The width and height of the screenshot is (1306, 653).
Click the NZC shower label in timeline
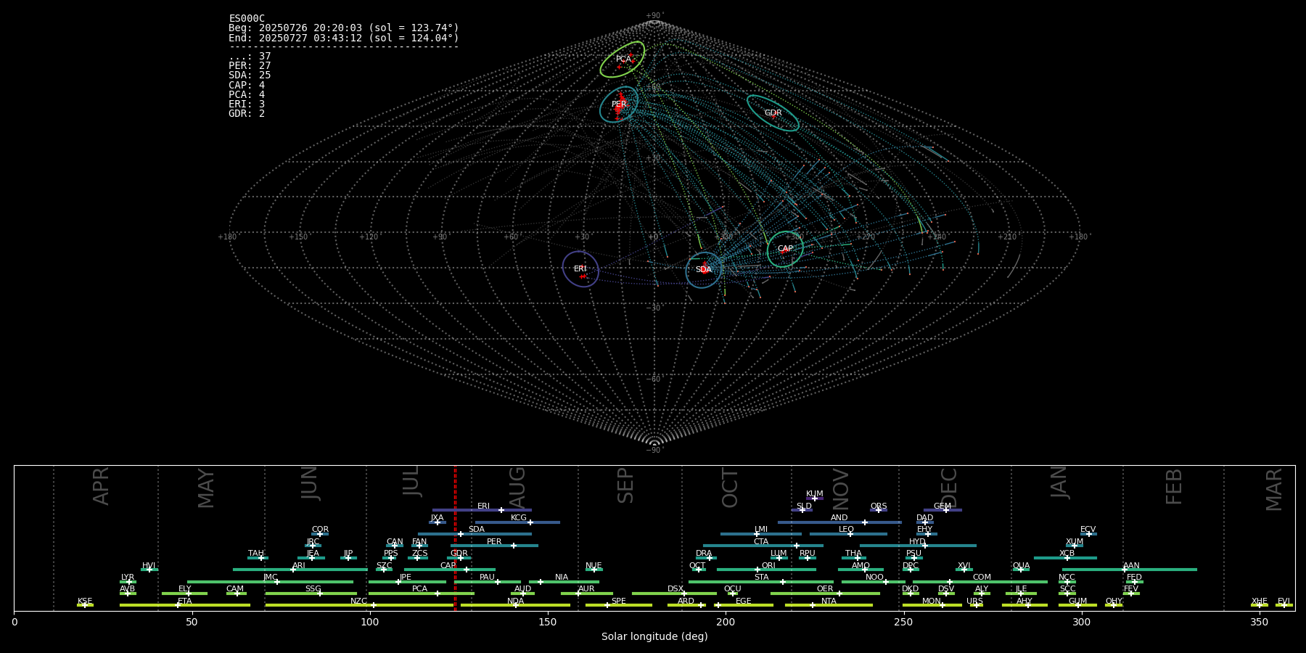click(358, 601)
